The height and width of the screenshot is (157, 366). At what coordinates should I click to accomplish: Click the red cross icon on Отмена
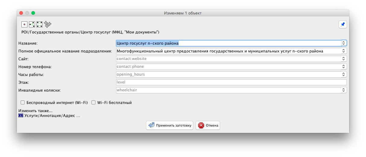tap(201, 125)
